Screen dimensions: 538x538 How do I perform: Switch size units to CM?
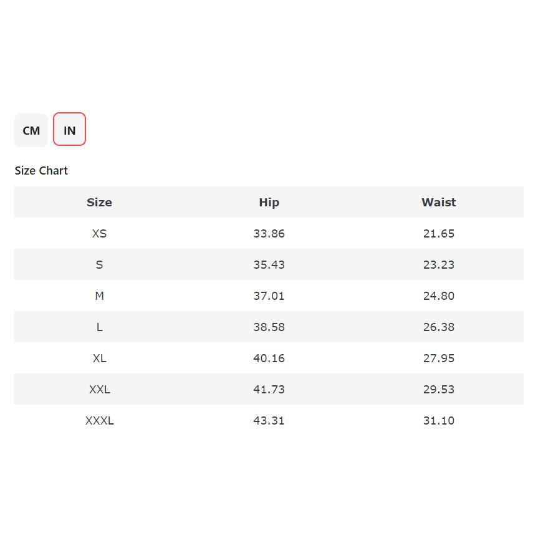pos(31,130)
